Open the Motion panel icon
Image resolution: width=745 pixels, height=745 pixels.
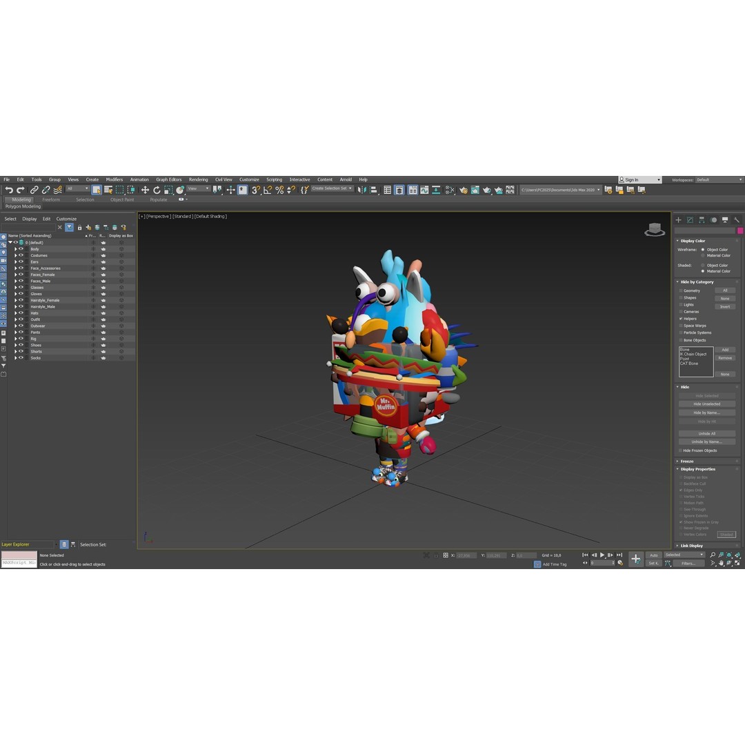[714, 220]
